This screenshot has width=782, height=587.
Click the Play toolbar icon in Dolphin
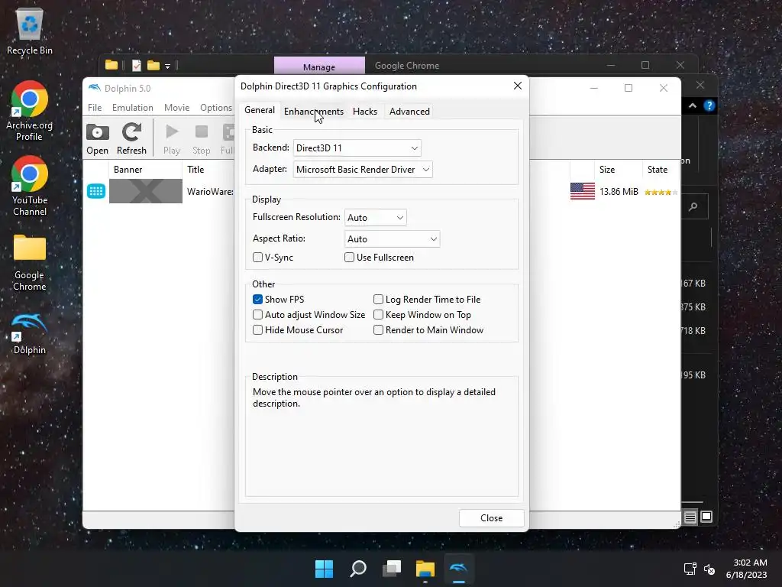172,139
